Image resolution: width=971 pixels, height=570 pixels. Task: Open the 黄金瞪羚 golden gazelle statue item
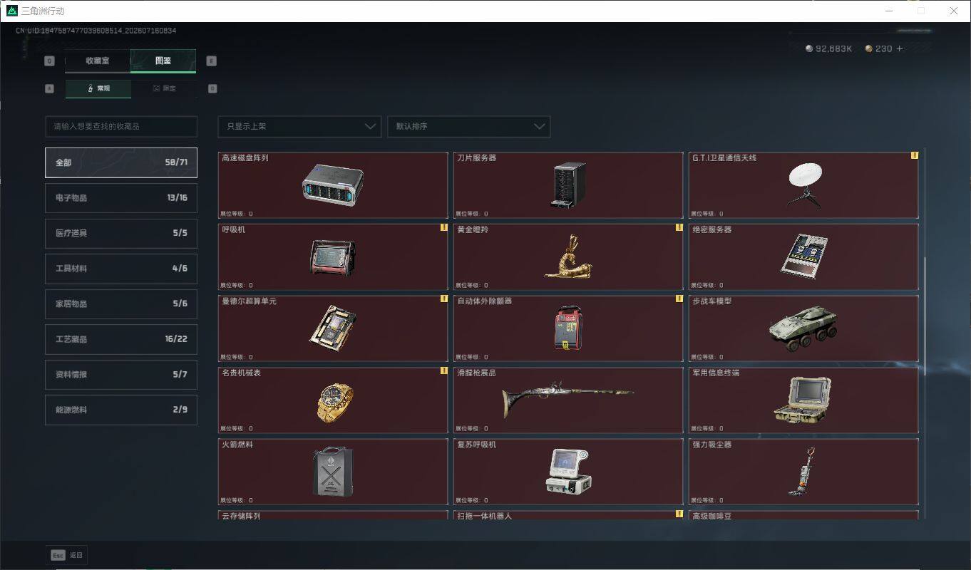click(567, 256)
